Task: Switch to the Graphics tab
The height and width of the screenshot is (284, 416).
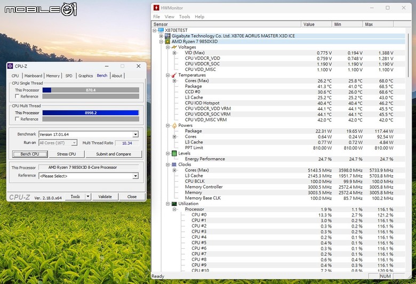Action: 85,76
